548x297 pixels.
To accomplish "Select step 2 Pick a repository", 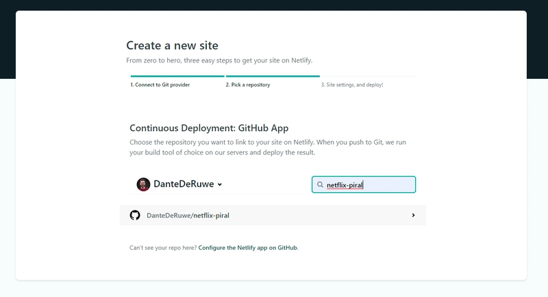I will (x=248, y=84).
